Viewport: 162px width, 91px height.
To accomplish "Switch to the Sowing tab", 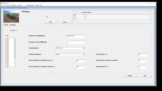I will [6, 25].
